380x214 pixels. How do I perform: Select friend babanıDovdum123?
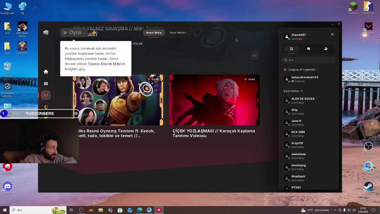(x=309, y=79)
